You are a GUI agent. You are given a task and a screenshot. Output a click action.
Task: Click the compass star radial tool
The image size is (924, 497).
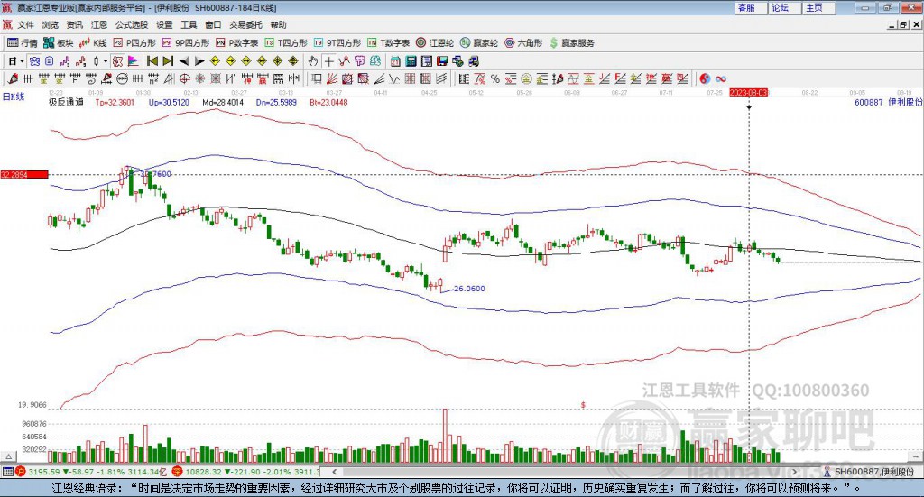(199, 78)
